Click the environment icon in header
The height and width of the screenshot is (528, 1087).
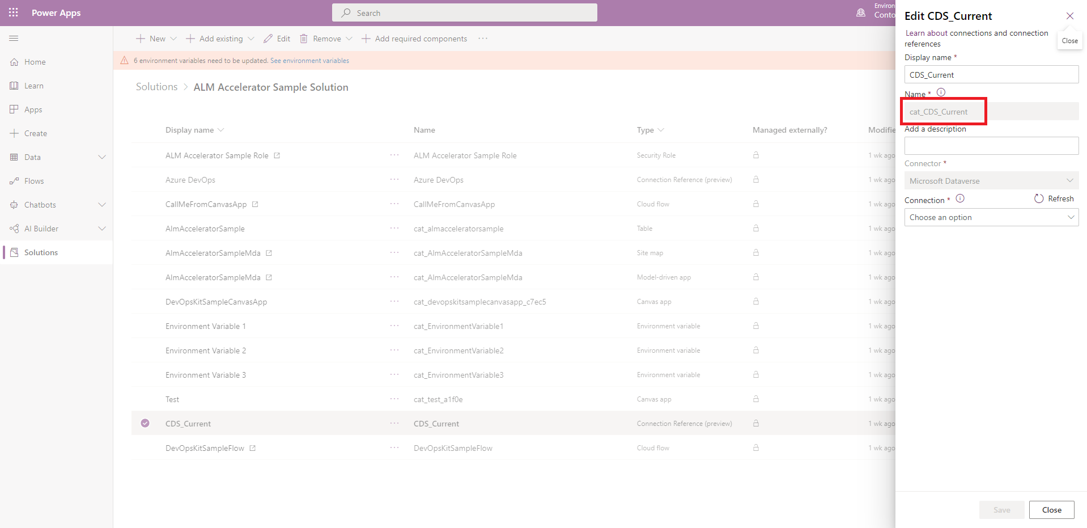pyautogui.click(x=861, y=12)
